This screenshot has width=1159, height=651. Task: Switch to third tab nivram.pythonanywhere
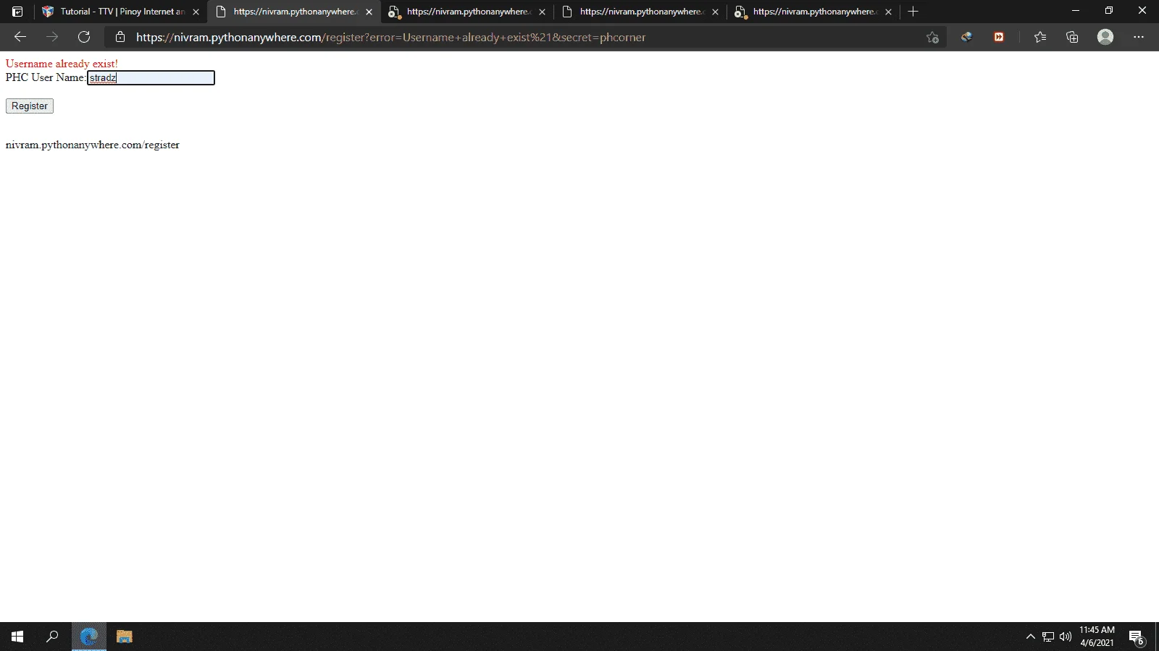tap(467, 12)
